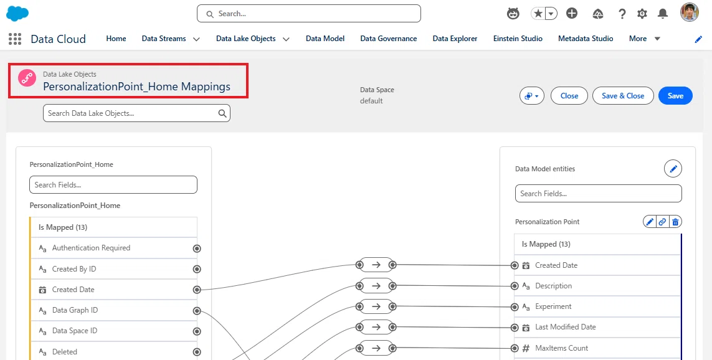Screen dimensions: 712x360
Task: Open the Data Model tab
Action: tap(325, 39)
